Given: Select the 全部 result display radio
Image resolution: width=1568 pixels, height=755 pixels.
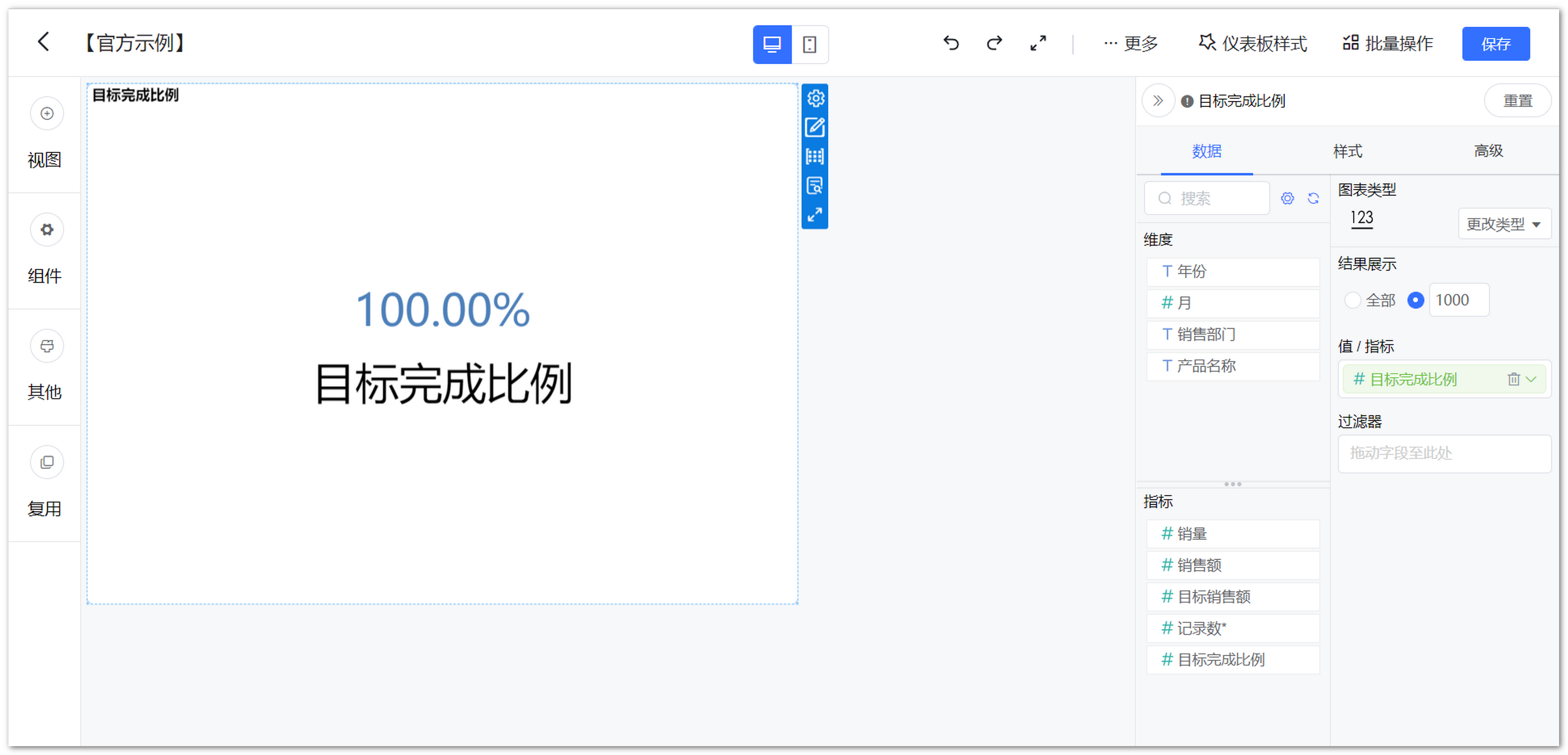Looking at the screenshot, I should tap(1352, 300).
